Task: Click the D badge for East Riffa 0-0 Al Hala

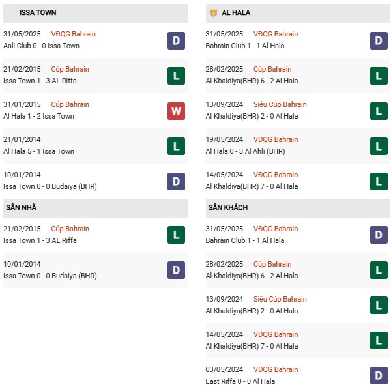Action: coord(379,375)
